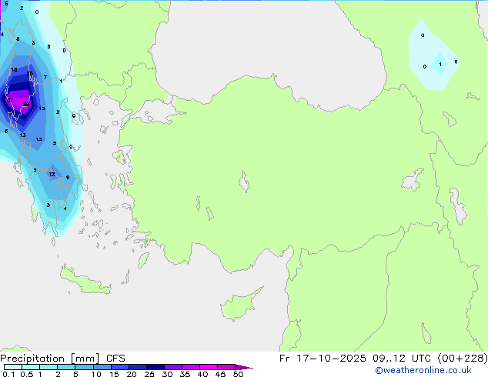Click the lightest 0.1–0.5 mm legend swatch
Screen dimensions: 488x377
click(13, 367)
